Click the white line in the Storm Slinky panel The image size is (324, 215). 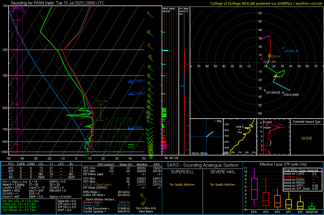point(210,134)
